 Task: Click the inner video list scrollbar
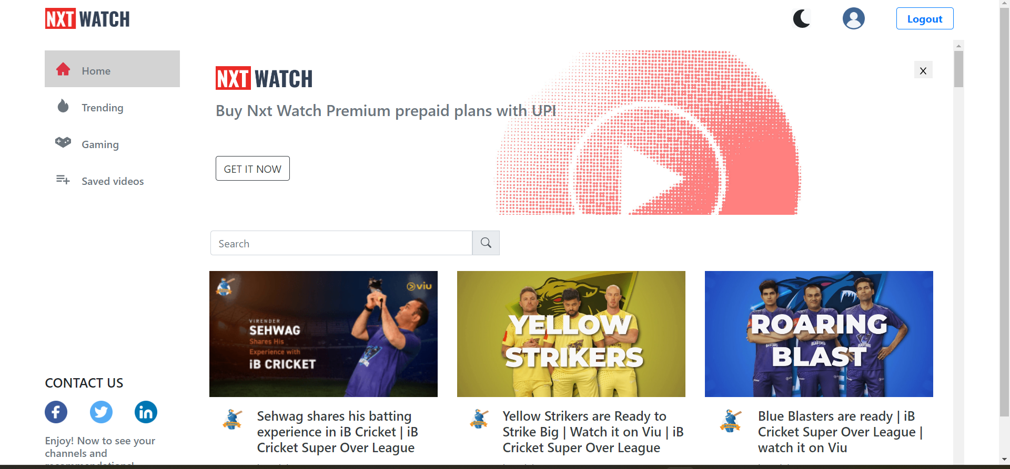point(958,252)
